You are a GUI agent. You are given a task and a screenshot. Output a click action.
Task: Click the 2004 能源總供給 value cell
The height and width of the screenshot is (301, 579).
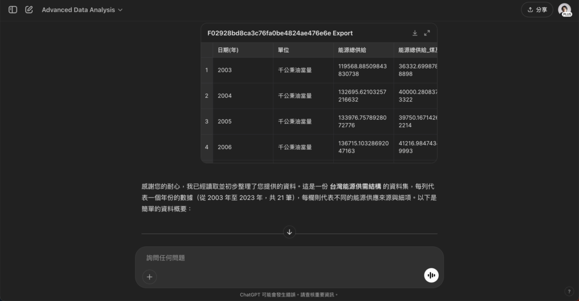point(362,96)
